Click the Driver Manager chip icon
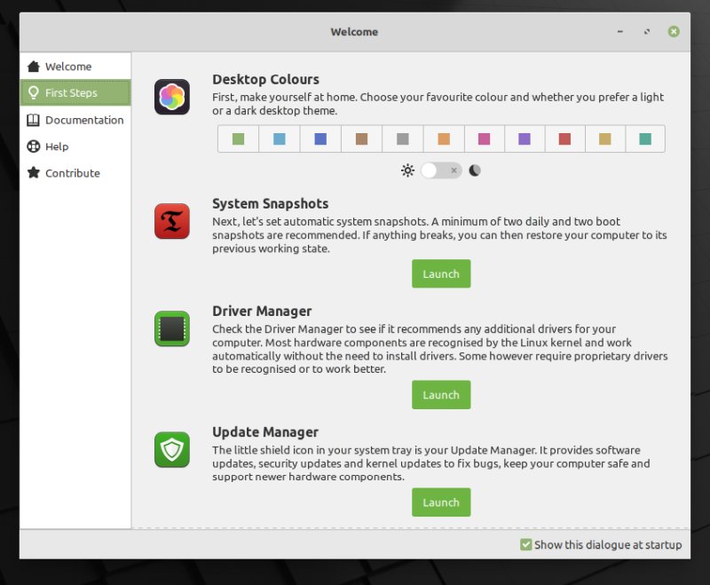The image size is (710, 585). click(x=172, y=328)
